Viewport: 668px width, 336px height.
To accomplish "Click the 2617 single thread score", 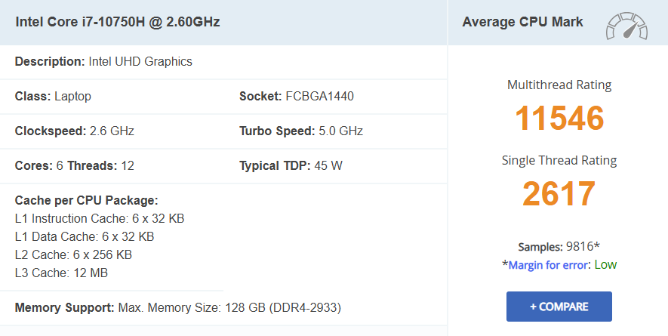I will pyautogui.click(x=559, y=194).
